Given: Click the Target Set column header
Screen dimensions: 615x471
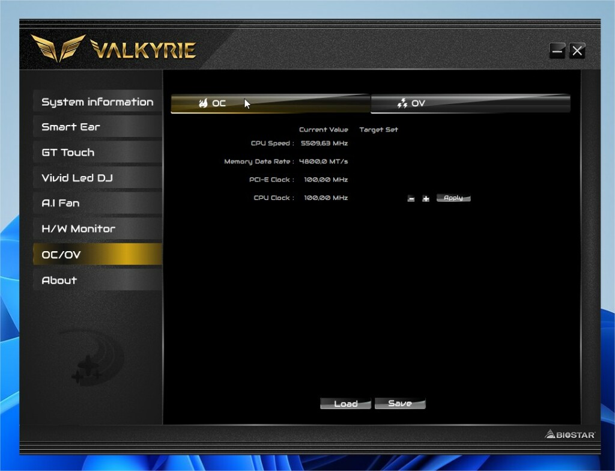Looking at the screenshot, I should 378,130.
